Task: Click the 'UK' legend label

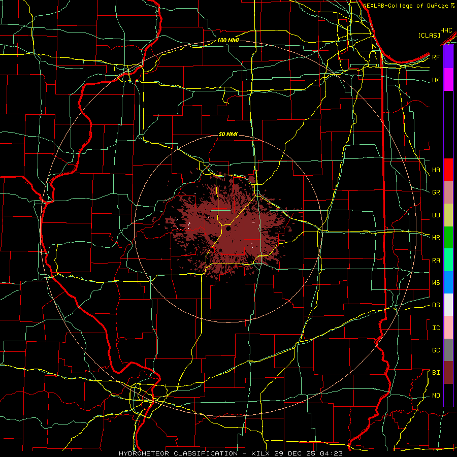Action: (436, 80)
